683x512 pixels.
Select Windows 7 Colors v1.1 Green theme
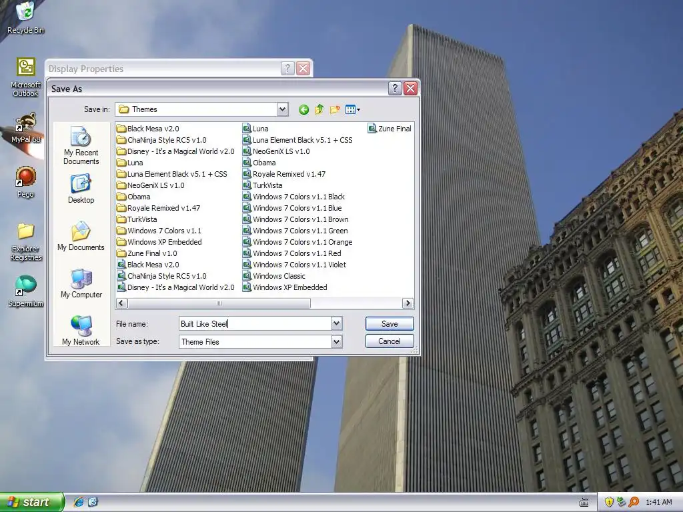tap(295, 230)
